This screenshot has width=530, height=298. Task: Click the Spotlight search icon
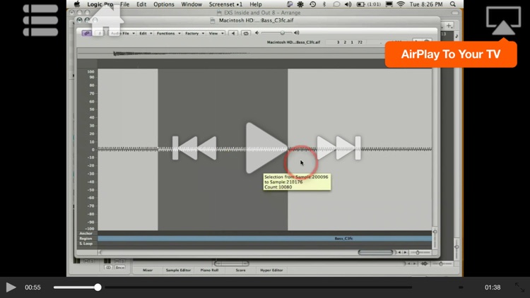tap(452, 4)
